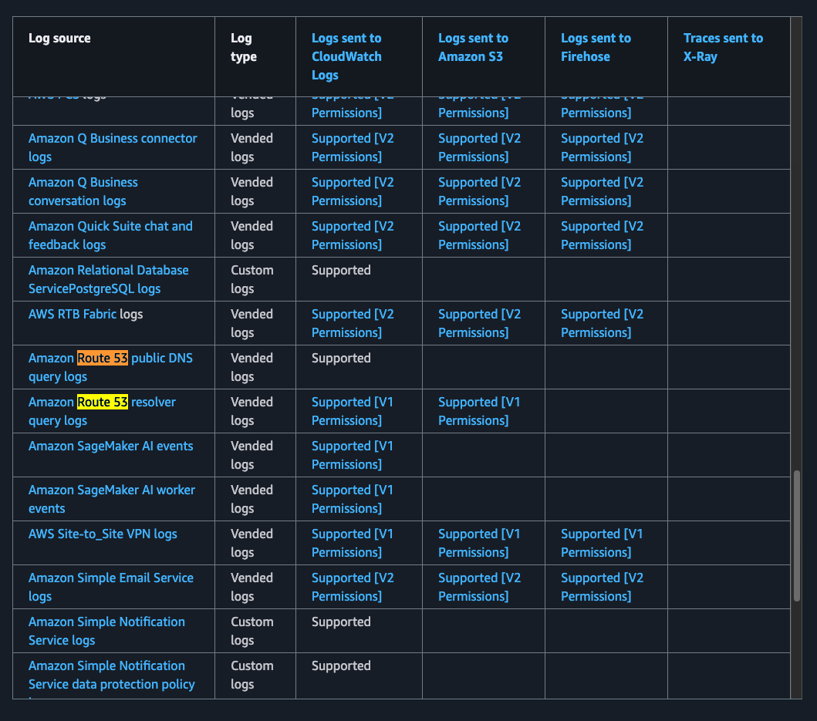Open Firehose V2 Permissions for Simple Email Service

click(x=602, y=587)
